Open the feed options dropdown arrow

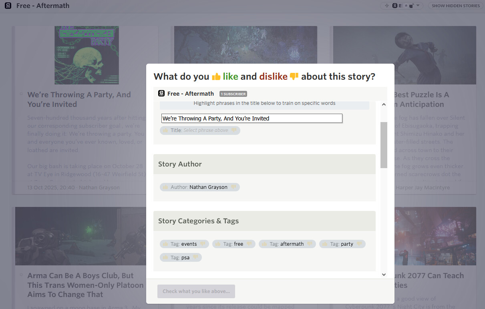[x=418, y=6]
